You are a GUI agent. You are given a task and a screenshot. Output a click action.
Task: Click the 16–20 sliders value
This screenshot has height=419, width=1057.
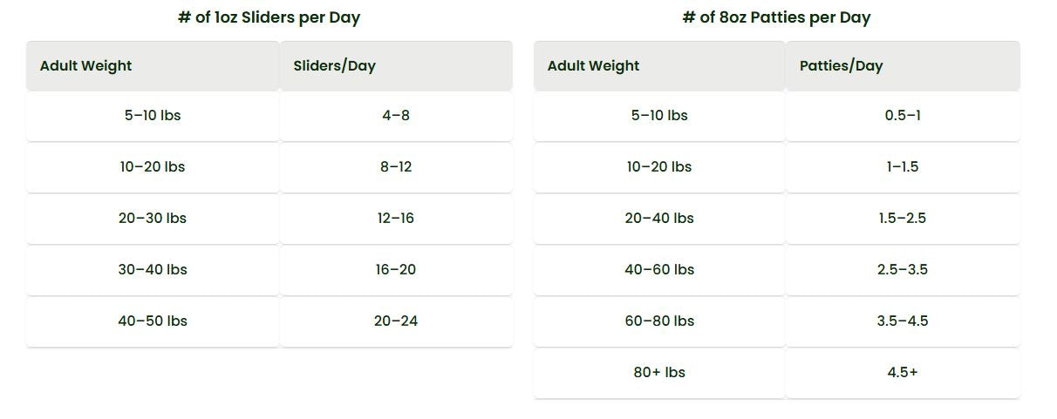click(x=396, y=269)
